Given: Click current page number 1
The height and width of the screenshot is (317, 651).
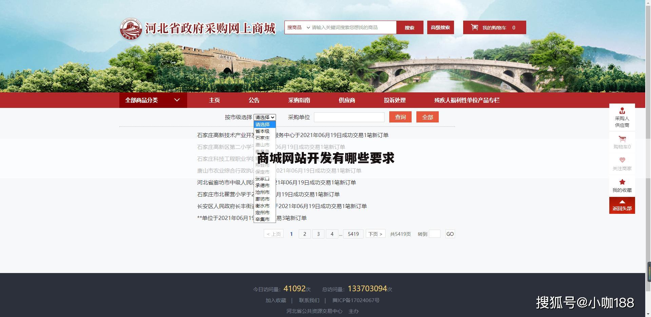Looking at the screenshot, I should pos(291,234).
